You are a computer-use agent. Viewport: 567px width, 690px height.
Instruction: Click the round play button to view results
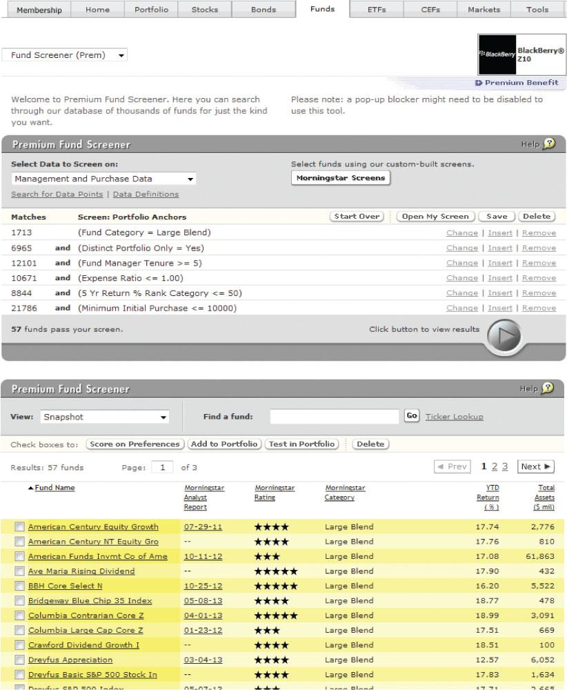click(x=504, y=336)
